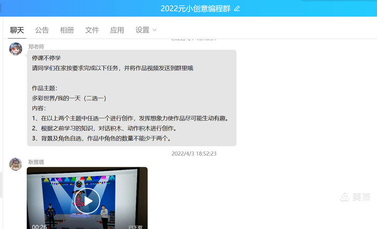Play the video from 耿雅璐
The width and height of the screenshot is (377, 229).
(87, 201)
